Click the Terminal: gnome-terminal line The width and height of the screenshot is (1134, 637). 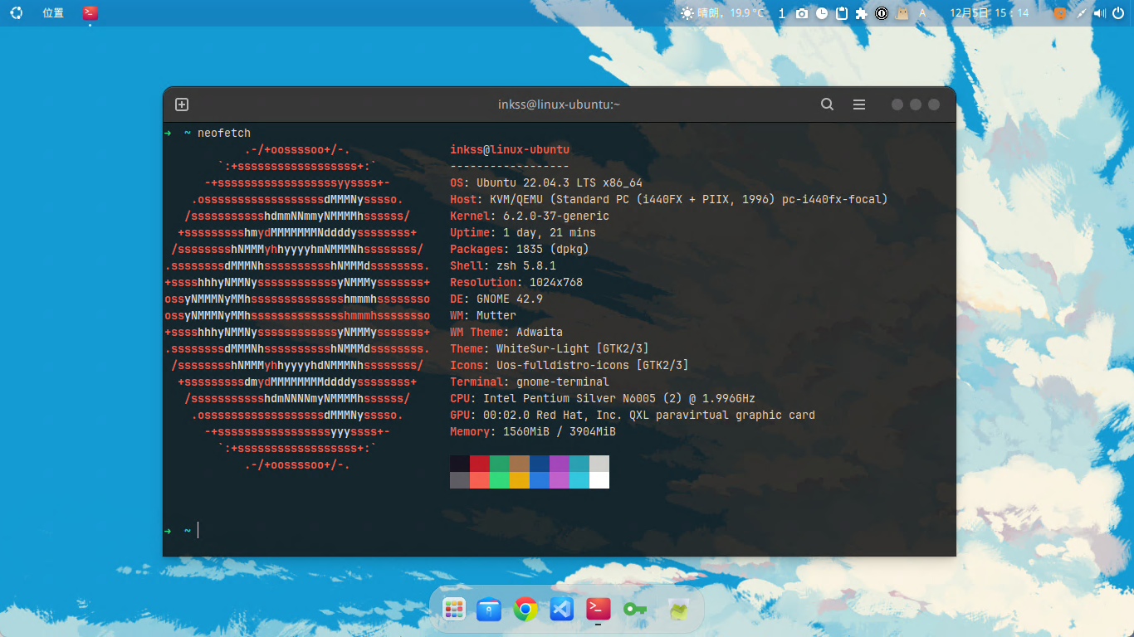530,382
